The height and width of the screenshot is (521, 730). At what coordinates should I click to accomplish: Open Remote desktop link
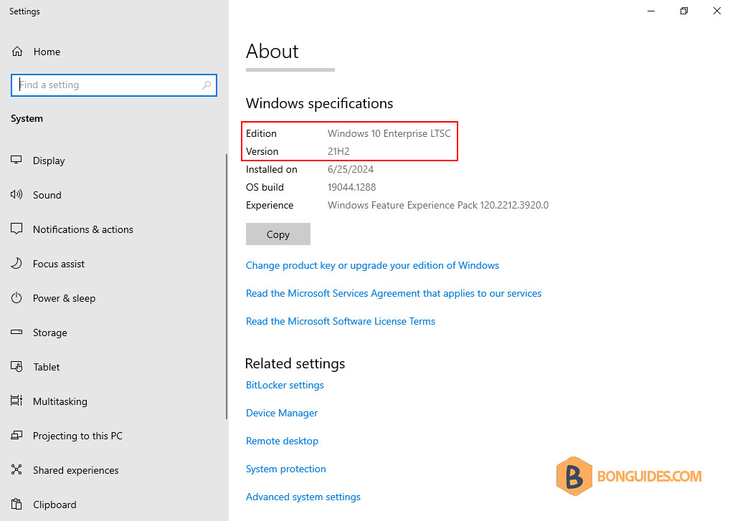click(282, 441)
